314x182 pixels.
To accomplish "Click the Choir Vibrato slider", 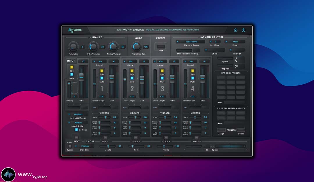I will click(108, 146).
